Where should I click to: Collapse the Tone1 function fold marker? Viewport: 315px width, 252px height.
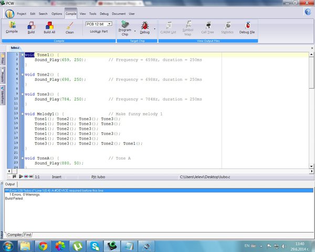pos(23,55)
